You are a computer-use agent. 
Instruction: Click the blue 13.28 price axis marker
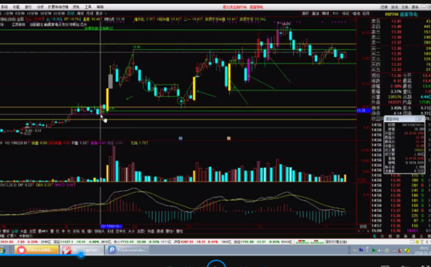click(361, 111)
